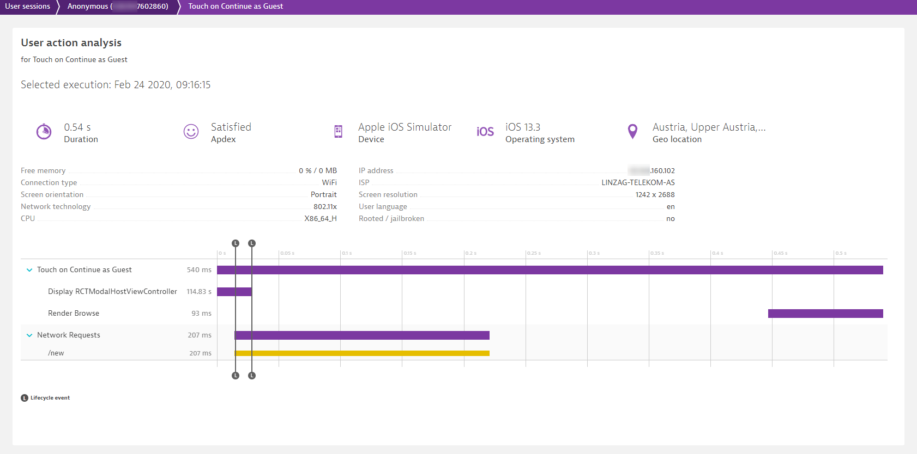Go to User sessions breadcrumb
Image resolution: width=917 pixels, height=454 pixels.
point(28,7)
